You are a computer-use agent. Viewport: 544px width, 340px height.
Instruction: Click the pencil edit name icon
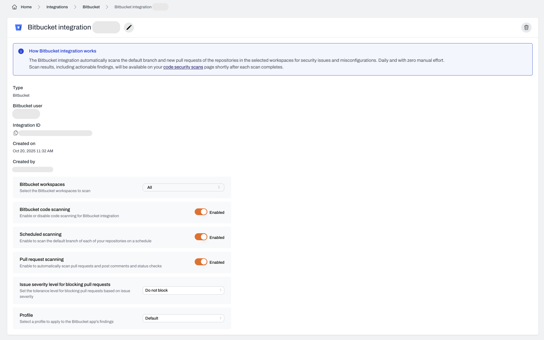click(129, 27)
